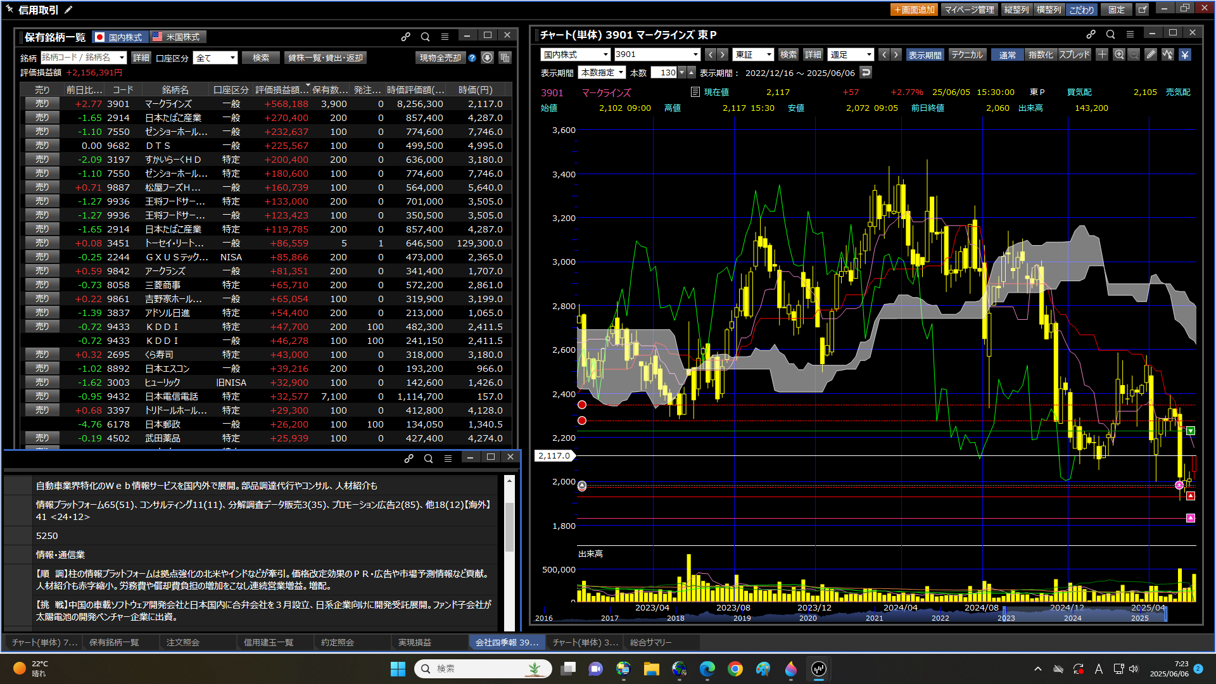Click the blue help question mark icon
The image size is (1216, 684).
coord(472,58)
